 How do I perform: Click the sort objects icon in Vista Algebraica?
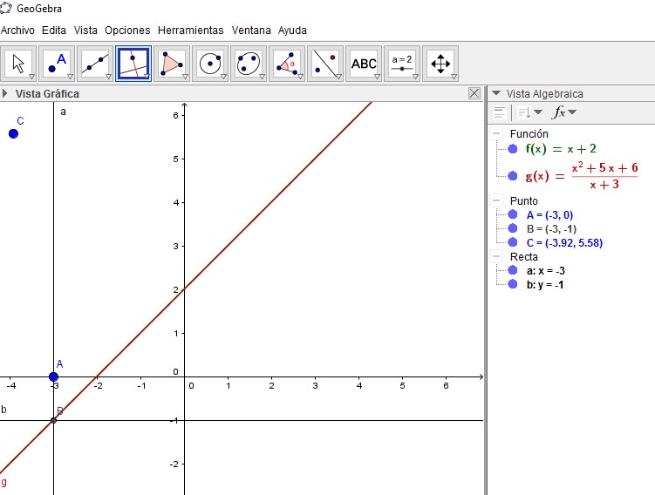(x=524, y=112)
